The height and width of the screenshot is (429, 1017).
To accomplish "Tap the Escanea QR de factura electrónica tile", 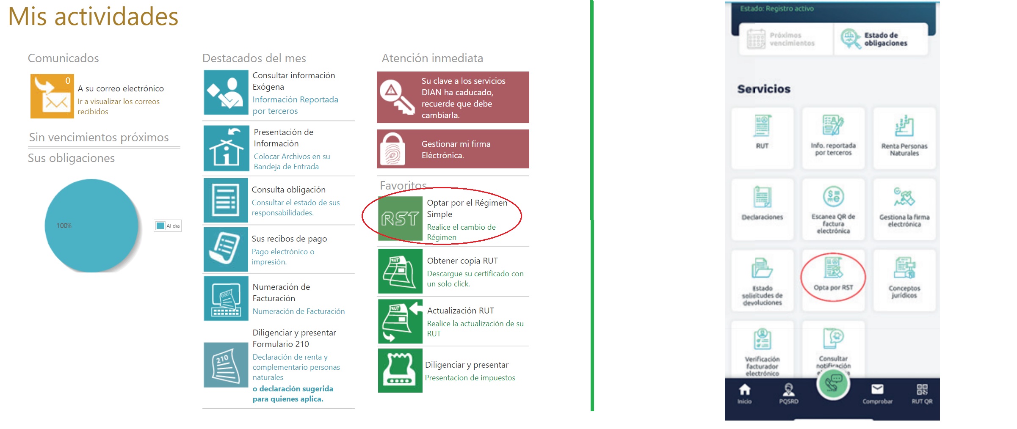I will (x=833, y=209).
